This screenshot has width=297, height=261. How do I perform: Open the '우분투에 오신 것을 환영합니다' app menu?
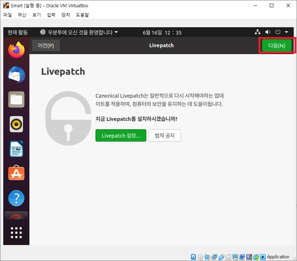[x=79, y=32]
